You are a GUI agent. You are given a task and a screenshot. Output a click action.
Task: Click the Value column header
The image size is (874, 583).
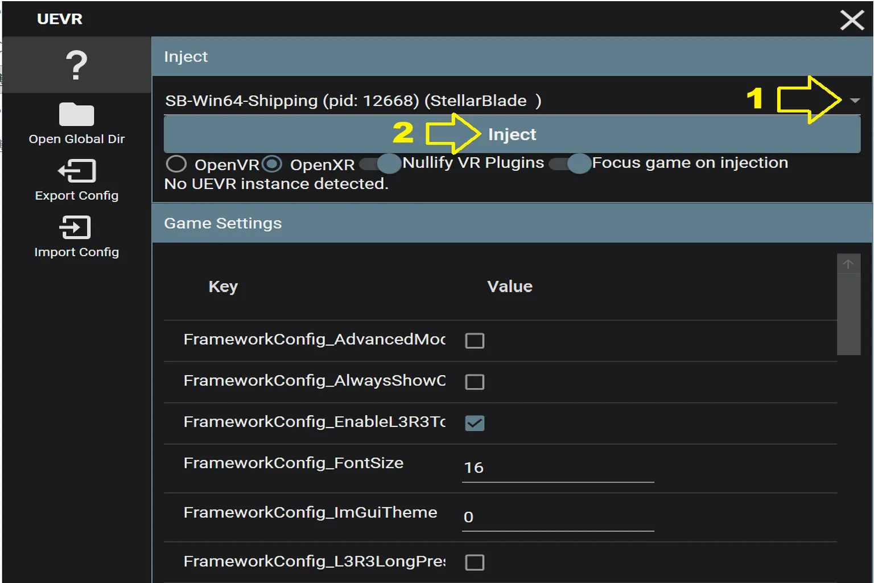coord(510,286)
